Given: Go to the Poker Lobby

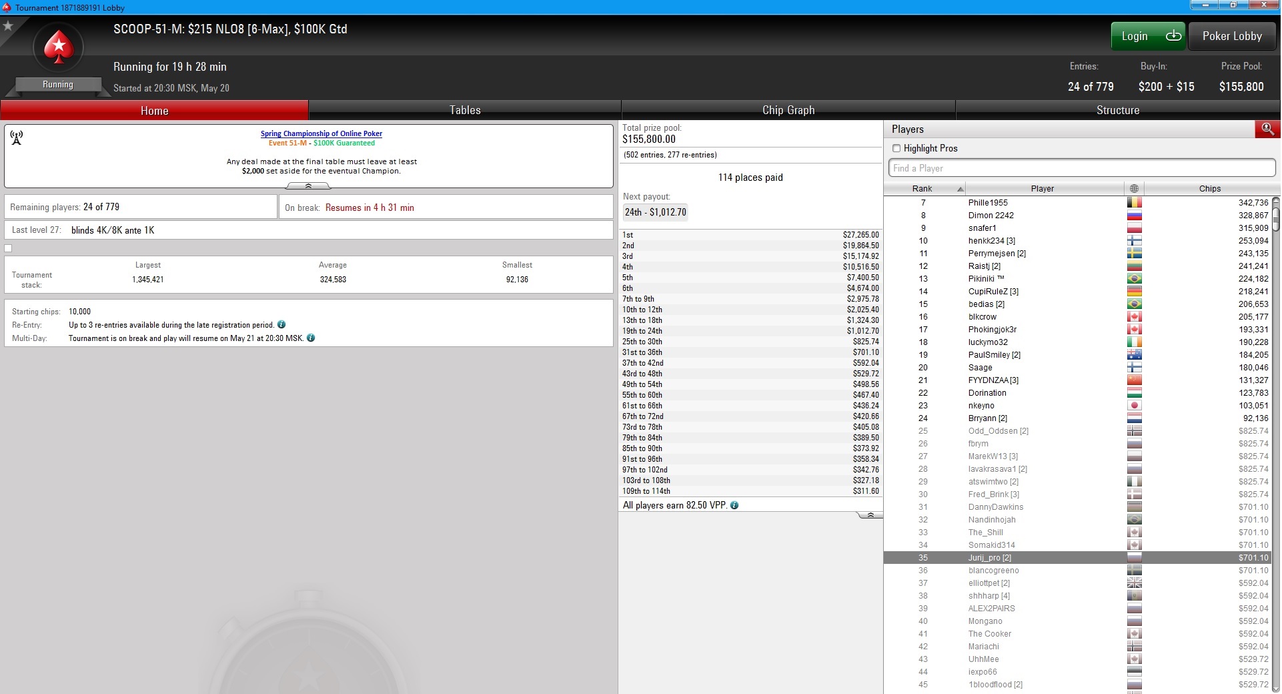Looking at the screenshot, I should click(1232, 36).
